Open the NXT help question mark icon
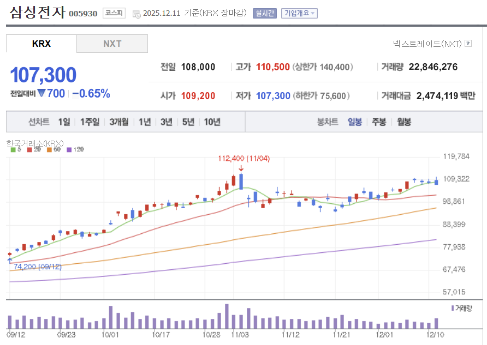487x345 pixels. pos(468,44)
